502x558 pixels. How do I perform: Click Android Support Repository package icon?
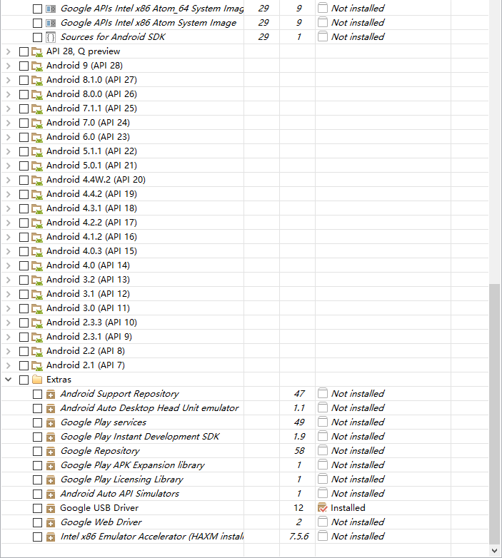[x=51, y=394]
